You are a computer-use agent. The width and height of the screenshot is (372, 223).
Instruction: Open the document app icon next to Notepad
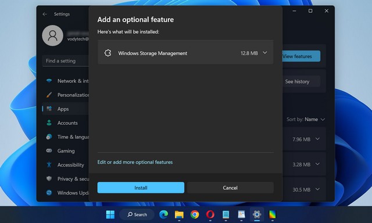241,214
